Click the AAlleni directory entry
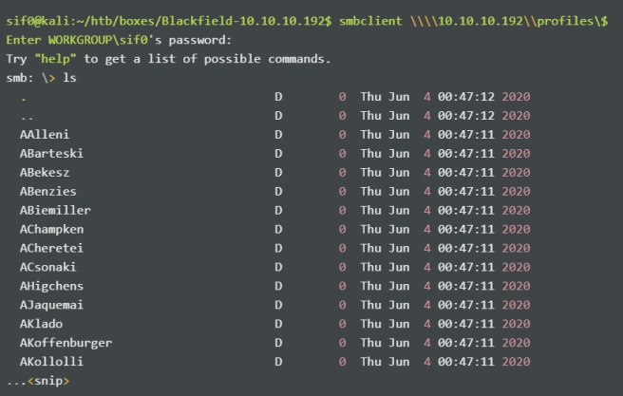623x396 pixels. [45, 134]
